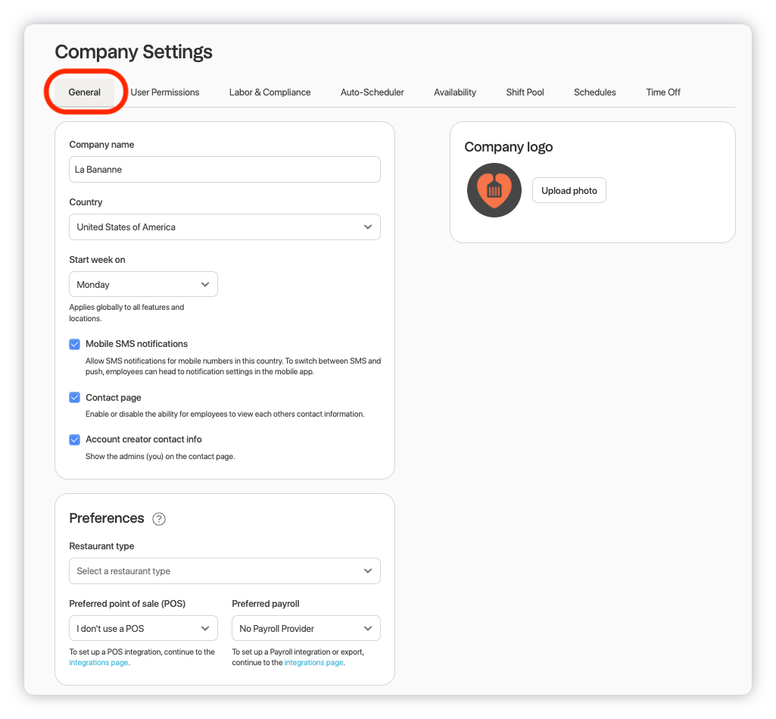Image resolution: width=776 pixels, height=719 pixels.
Task: Disable Account creator contact info checkbox
Action: (75, 439)
